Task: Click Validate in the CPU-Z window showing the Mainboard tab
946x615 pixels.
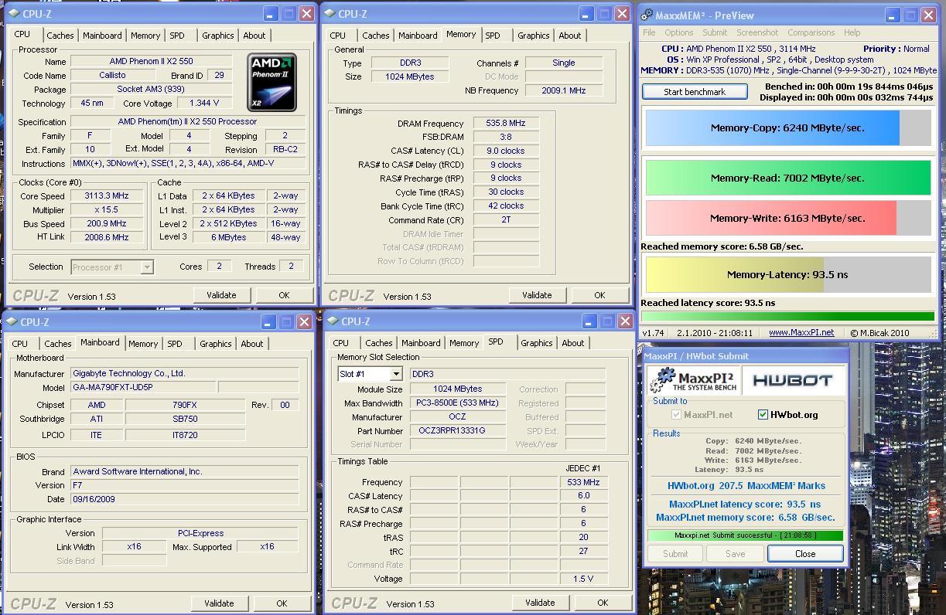Action: pos(219,603)
